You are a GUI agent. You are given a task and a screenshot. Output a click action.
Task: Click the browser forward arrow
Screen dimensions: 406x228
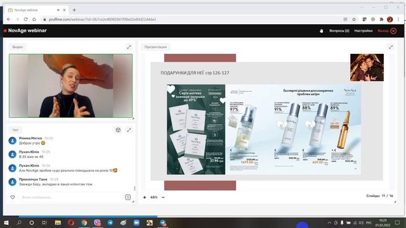pyautogui.click(x=17, y=20)
